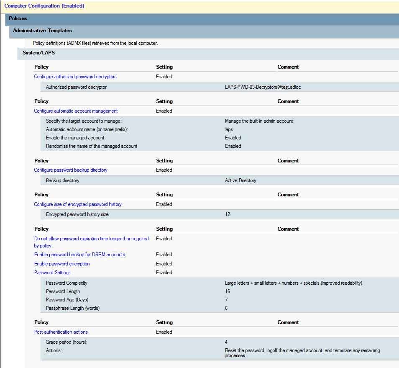Collapse the System/LAPS section header
This screenshot has height=368, width=399.
38,53
